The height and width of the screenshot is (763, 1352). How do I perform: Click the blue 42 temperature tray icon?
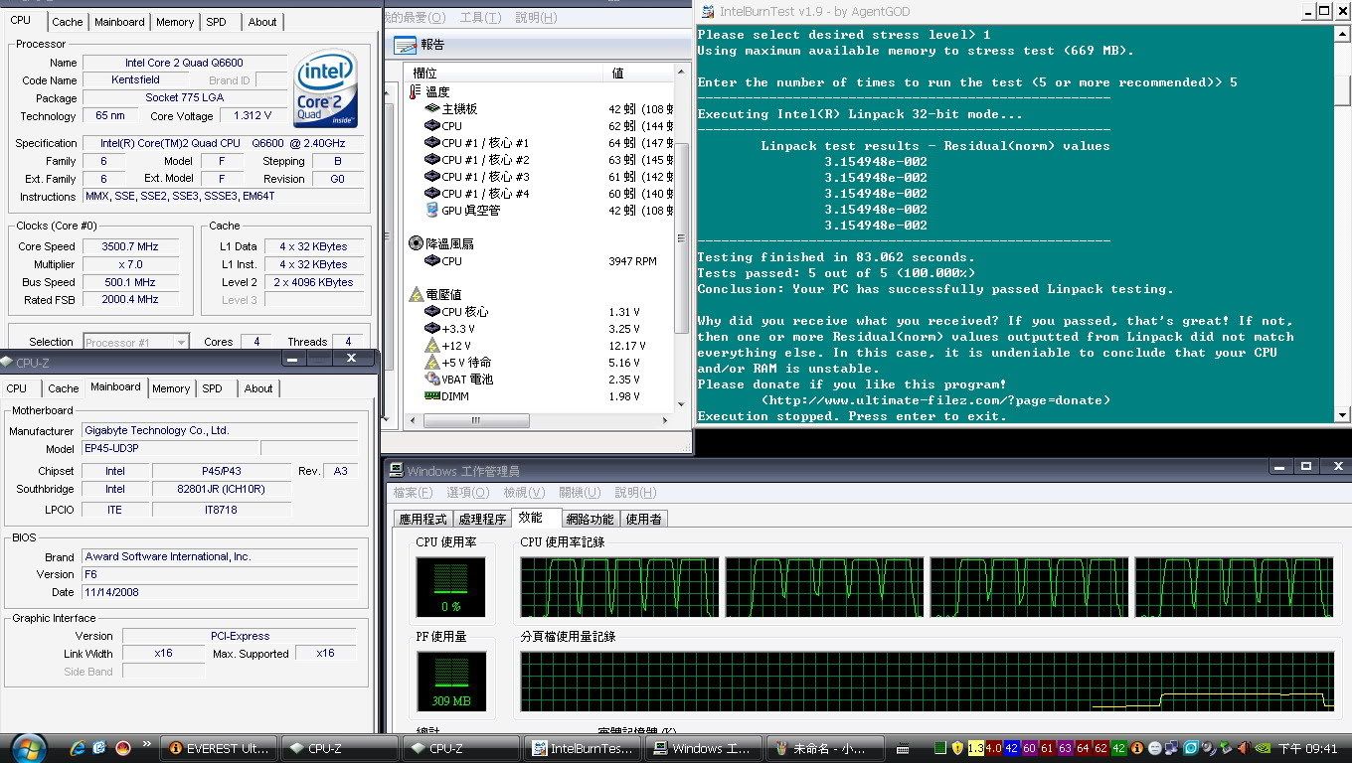pyautogui.click(x=1011, y=748)
